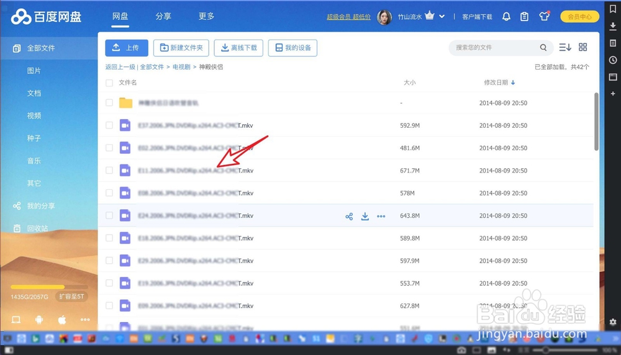
Task: Open 视频 category in sidebar
Action: (x=34, y=115)
